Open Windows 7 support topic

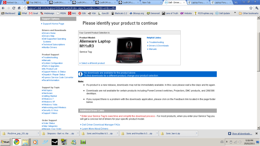[48, 99]
